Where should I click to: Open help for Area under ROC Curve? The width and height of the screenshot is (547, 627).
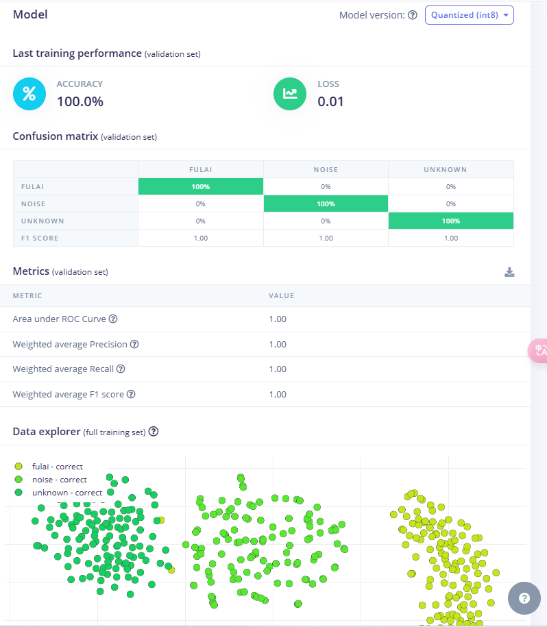[x=113, y=319]
